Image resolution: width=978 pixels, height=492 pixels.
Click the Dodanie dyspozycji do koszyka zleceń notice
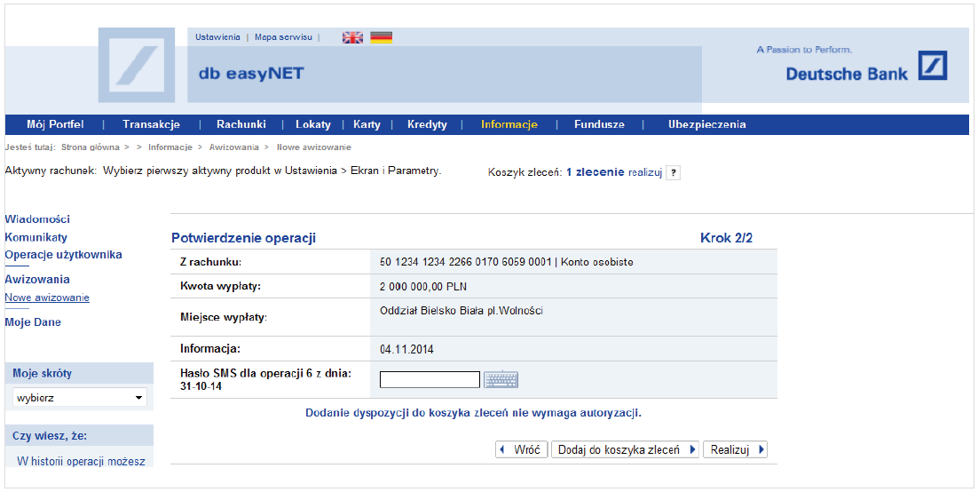(x=473, y=413)
